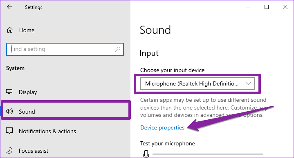Open the input device dropdown
Screen dimensions: 294x158
[197, 83]
